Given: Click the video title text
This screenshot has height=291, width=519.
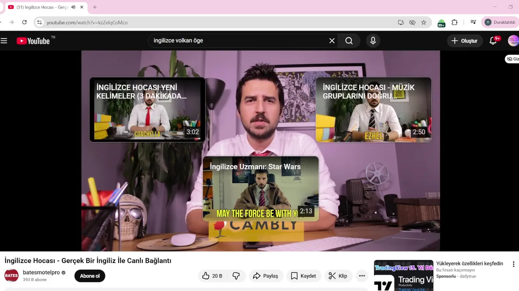Looking at the screenshot, I should 88,261.
